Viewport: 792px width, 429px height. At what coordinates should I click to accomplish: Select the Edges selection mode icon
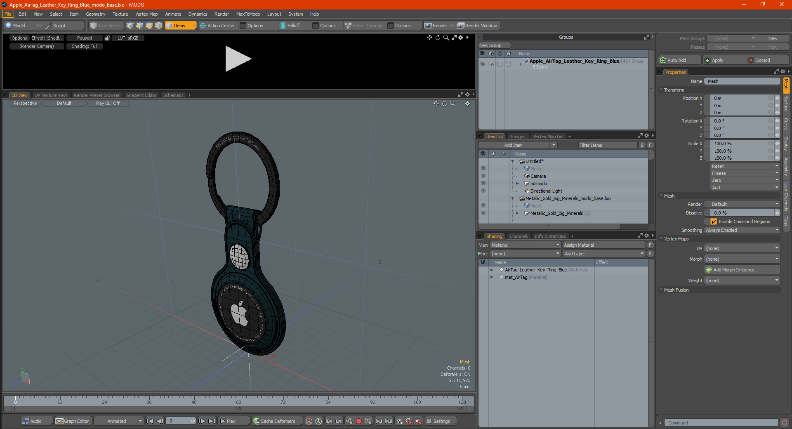pos(139,26)
